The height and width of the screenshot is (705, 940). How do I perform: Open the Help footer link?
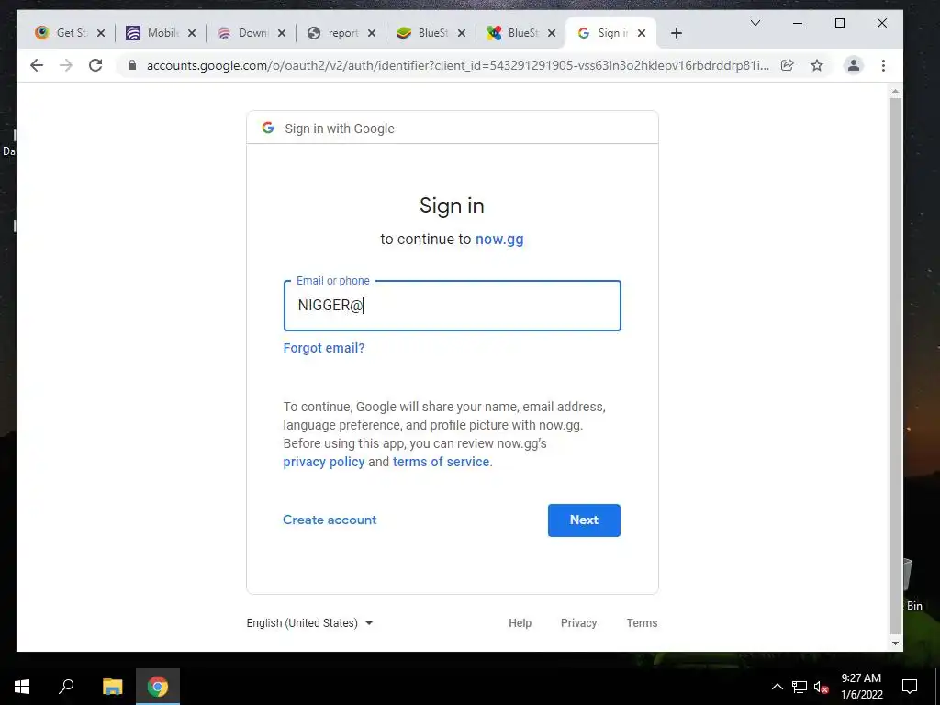tap(520, 623)
